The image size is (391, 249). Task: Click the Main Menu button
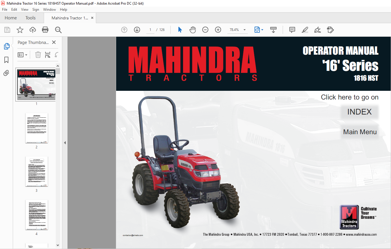[x=360, y=132]
